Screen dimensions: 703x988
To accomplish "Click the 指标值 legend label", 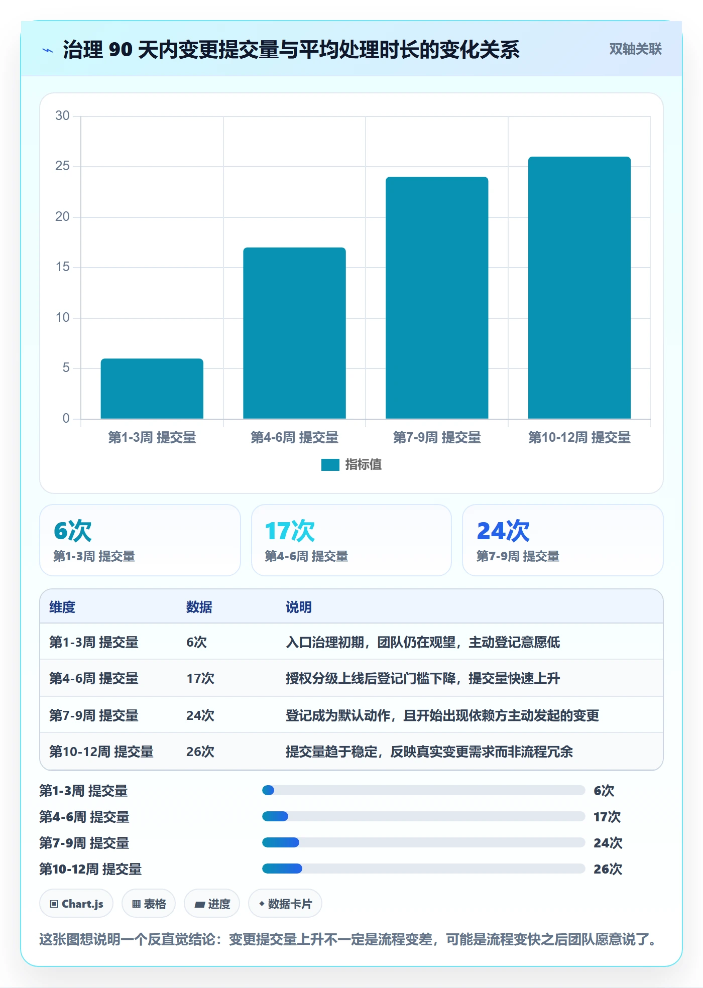I will point(364,465).
